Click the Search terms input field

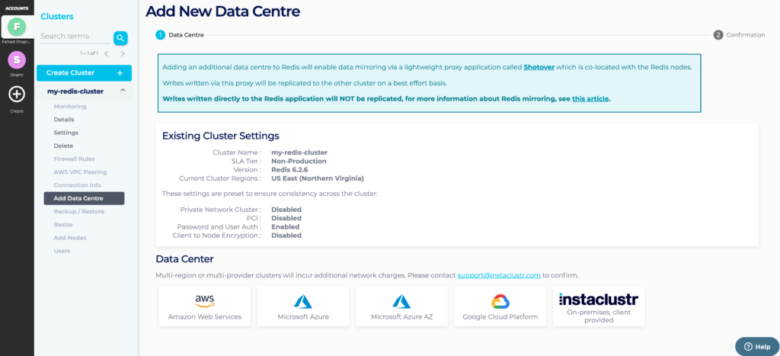coord(75,37)
